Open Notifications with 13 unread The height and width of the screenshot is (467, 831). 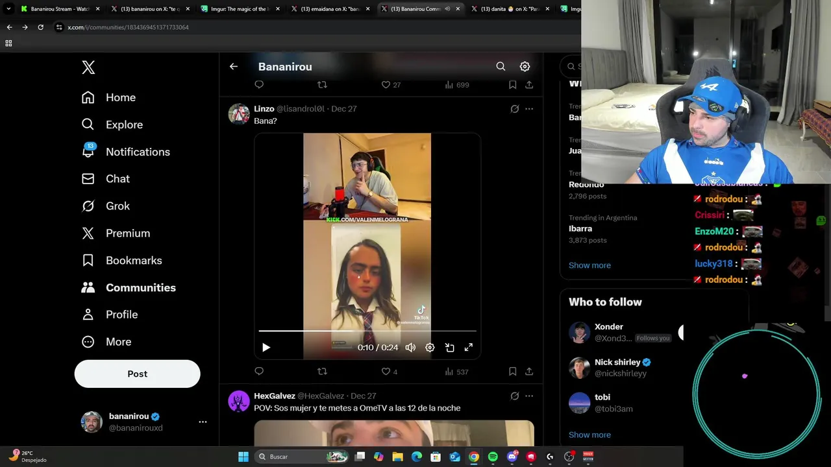tap(125, 152)
